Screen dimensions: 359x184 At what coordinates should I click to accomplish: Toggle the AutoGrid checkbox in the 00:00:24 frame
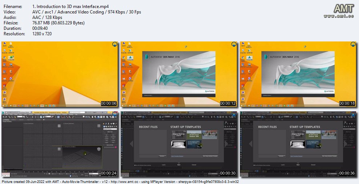pos(106,133)
